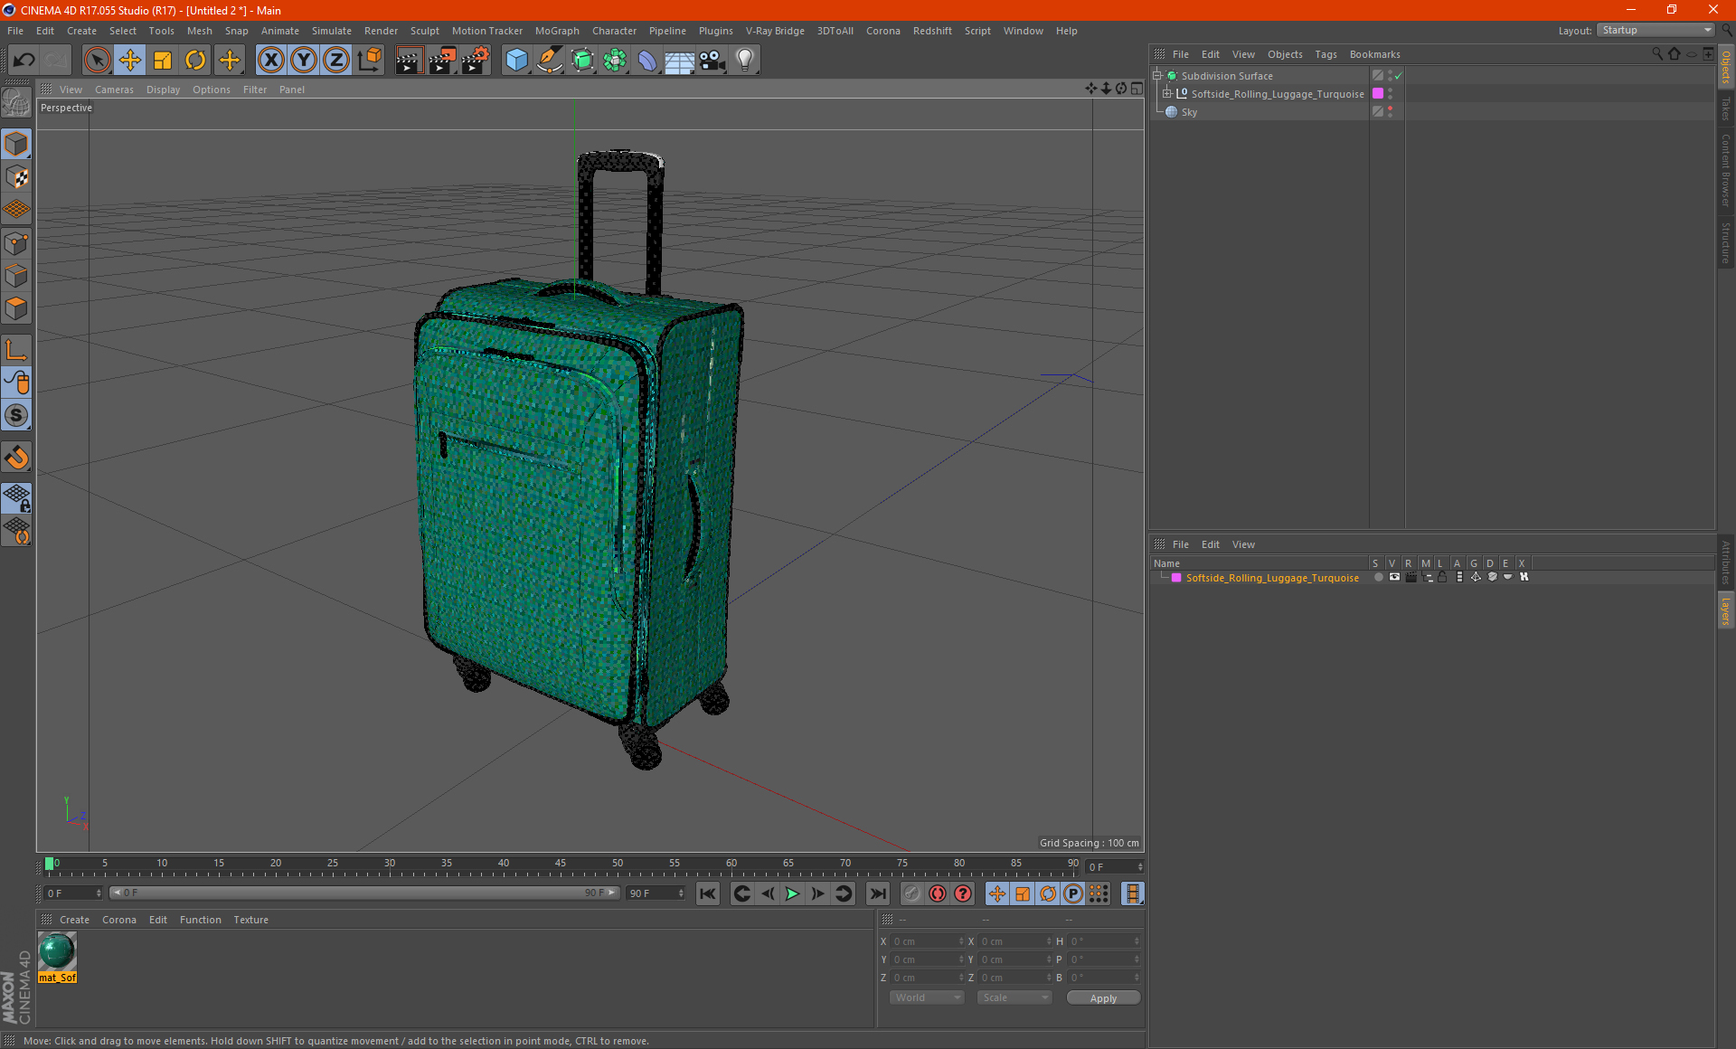Toggle the Z axis lock
1736x1049 pixels.
pyautogui.click(x=335, y=60)
